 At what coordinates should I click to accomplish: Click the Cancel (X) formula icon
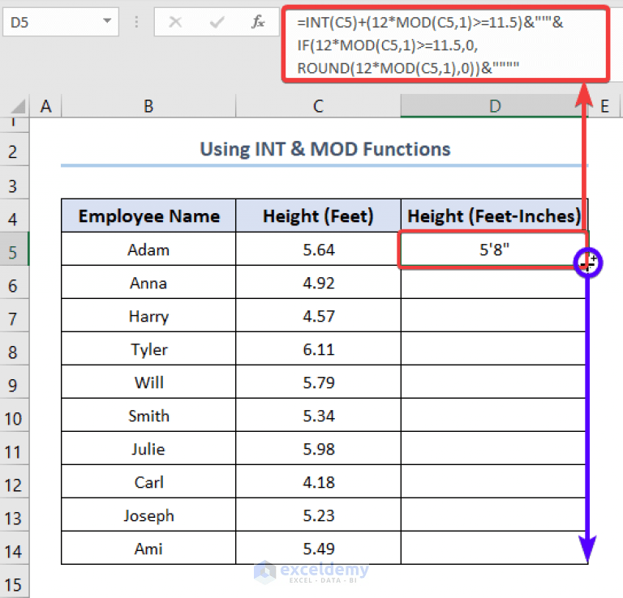(x=175, y=22)
